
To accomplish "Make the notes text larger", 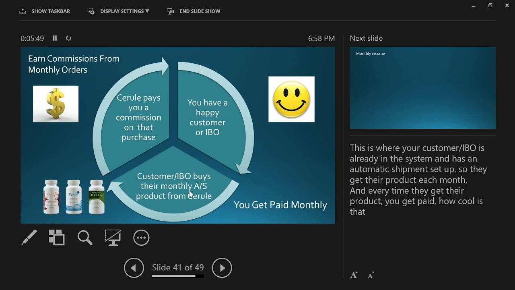I will pos(354,275).
